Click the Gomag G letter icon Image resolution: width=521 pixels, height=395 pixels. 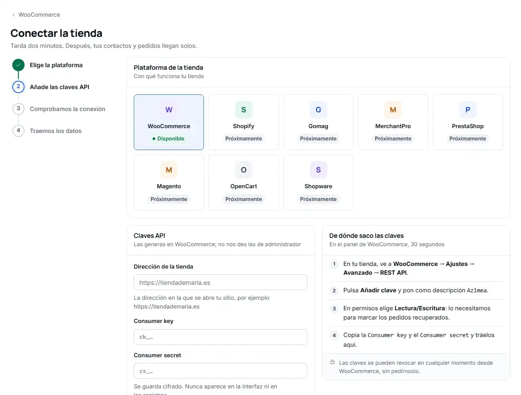(x=318, y=110)
